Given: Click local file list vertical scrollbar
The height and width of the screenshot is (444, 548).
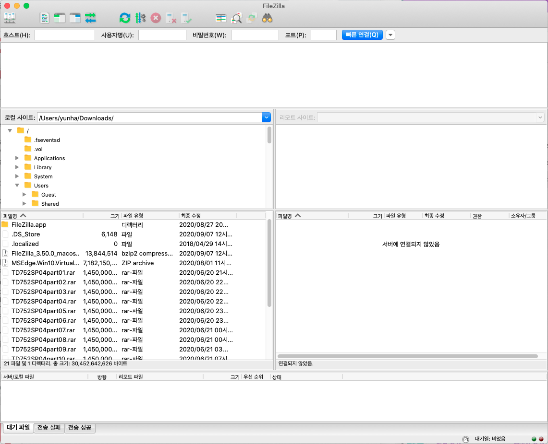Looking at the screenshot, I should point(269,263).
